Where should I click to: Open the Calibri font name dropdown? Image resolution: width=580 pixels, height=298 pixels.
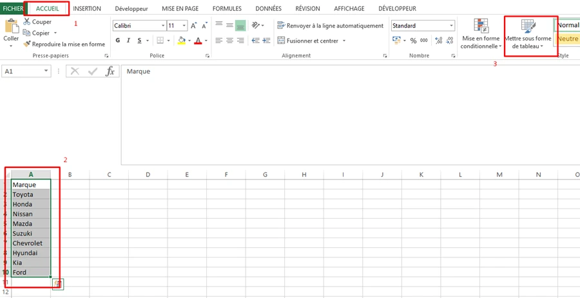pos(162,26)
